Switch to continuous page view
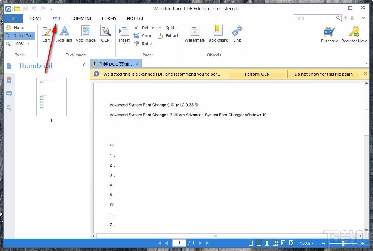Viewport: 373px width, 251px height. 259,243
